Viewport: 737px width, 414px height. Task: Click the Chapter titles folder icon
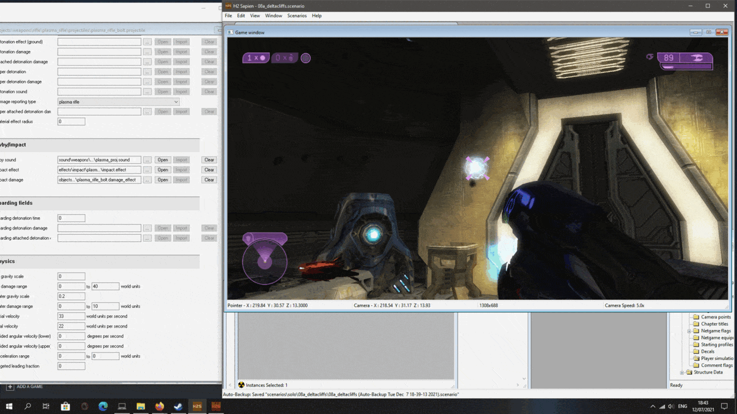[x=696, y=324]
